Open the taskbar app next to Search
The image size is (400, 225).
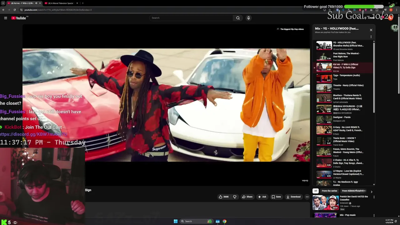click(x=217, y=221)
